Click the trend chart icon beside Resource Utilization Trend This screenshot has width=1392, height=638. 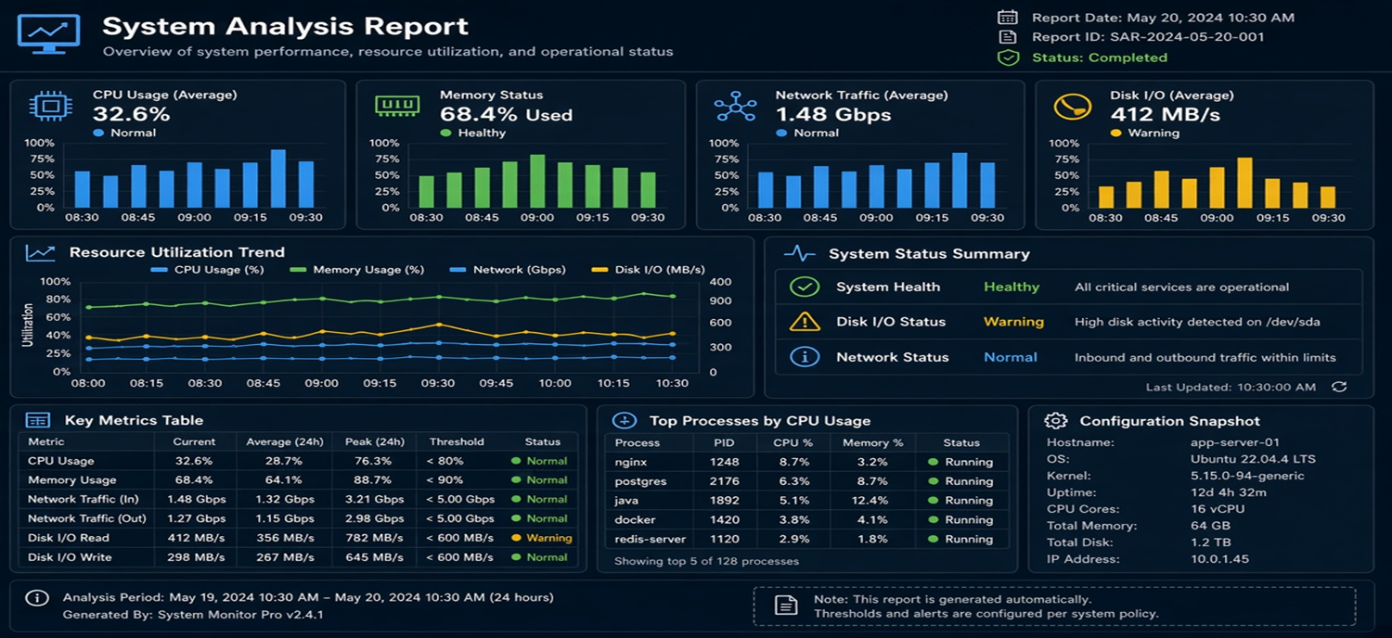point(41,252)
